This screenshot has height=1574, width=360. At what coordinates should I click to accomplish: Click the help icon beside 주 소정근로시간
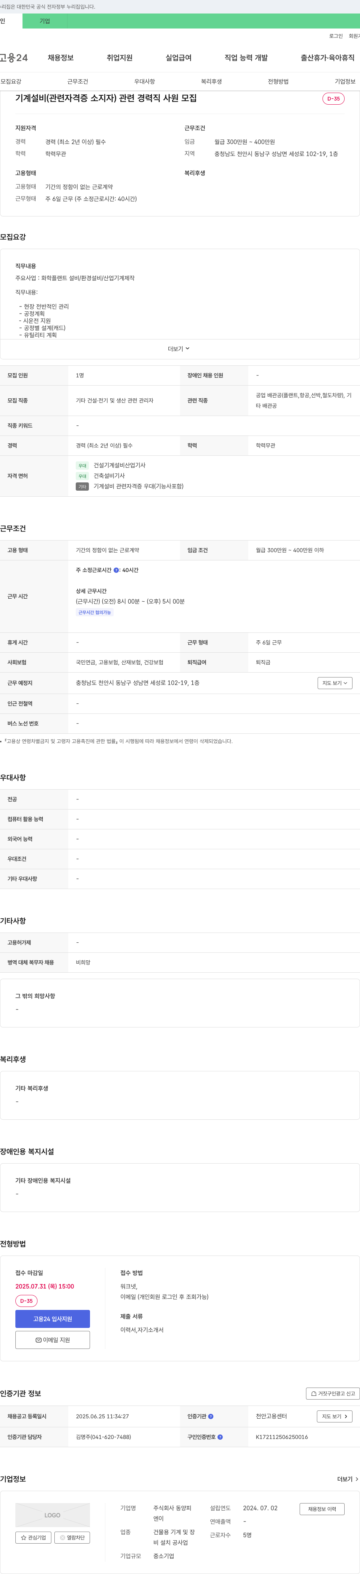pyautogui.click(x=116, y=570)
